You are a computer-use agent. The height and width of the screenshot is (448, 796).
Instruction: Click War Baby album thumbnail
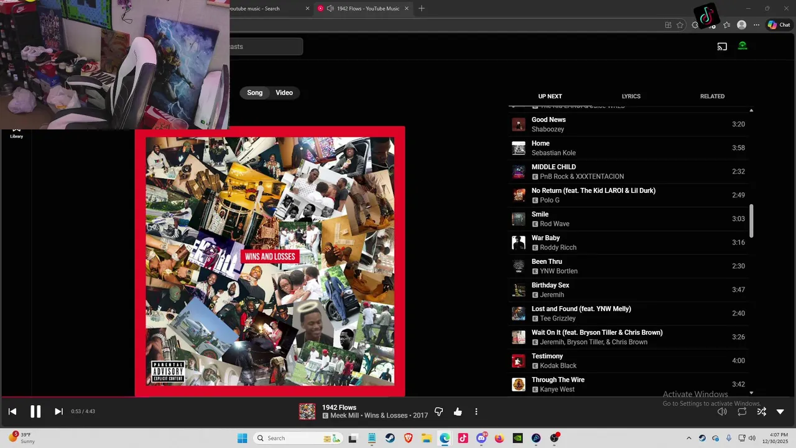tap(518, 243)
